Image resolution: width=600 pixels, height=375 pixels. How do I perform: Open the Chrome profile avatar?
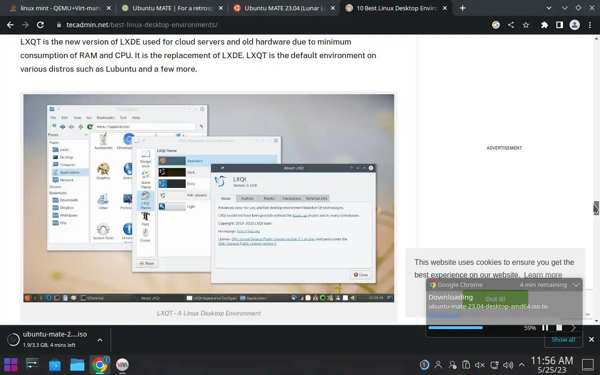pyautogui.click(x=574, y=25)
